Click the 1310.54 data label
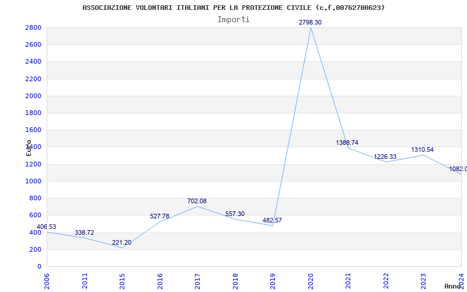The height and width of the screenshot is (292, 467). (422, 150)
